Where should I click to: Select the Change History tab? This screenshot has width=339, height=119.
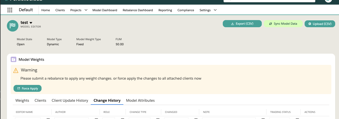pyautogui.click(x=107, y=100)
